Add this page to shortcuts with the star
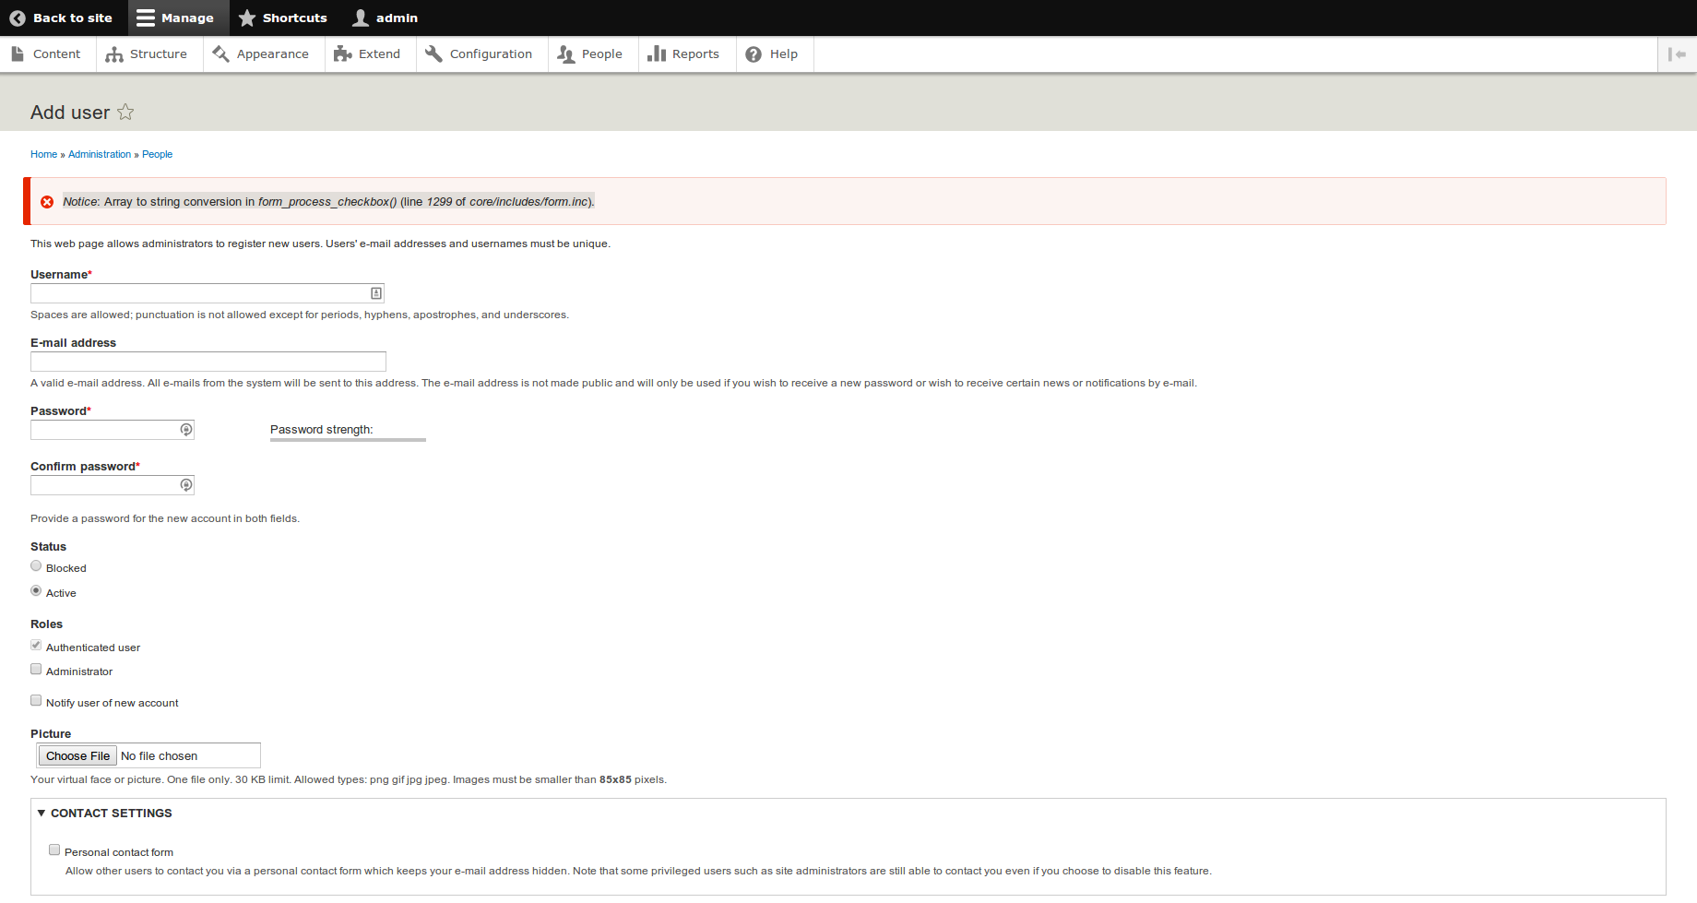 click(125, 112)
